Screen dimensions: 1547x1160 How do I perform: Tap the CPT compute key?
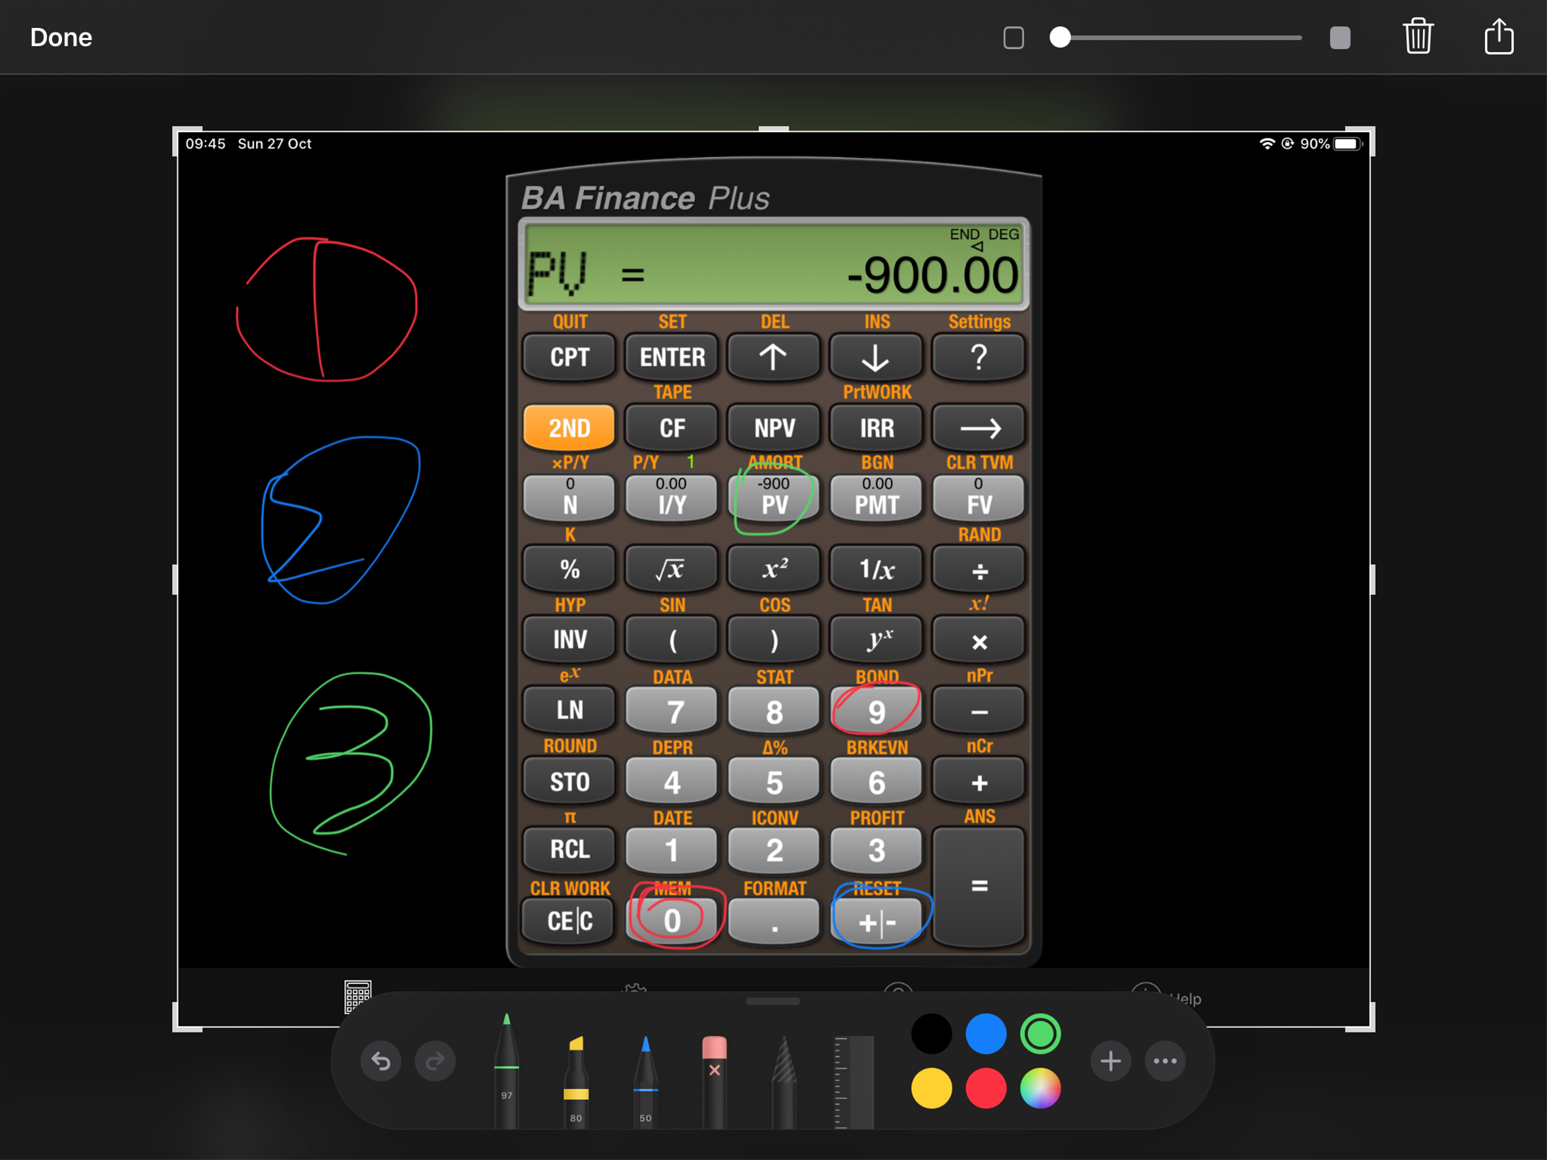(569, 357)
